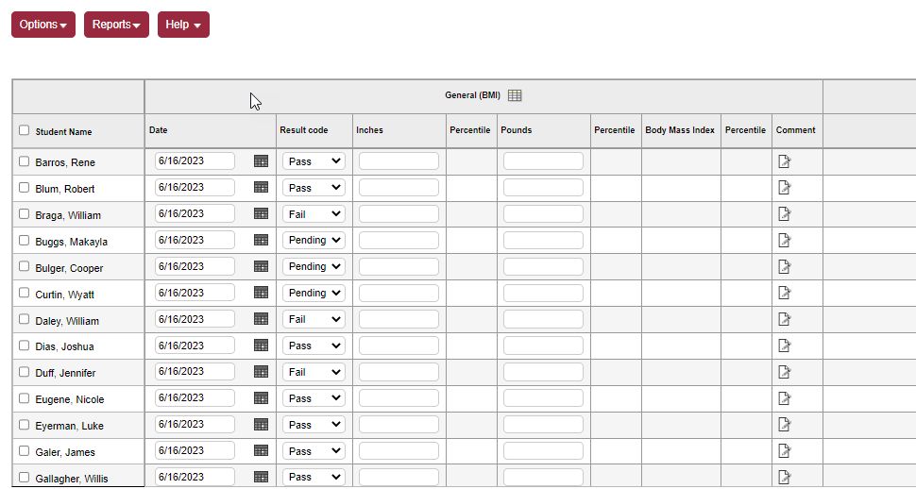916x489 pixels.
Task: Open the Reports menu
Action: click(x=116, y=25)
